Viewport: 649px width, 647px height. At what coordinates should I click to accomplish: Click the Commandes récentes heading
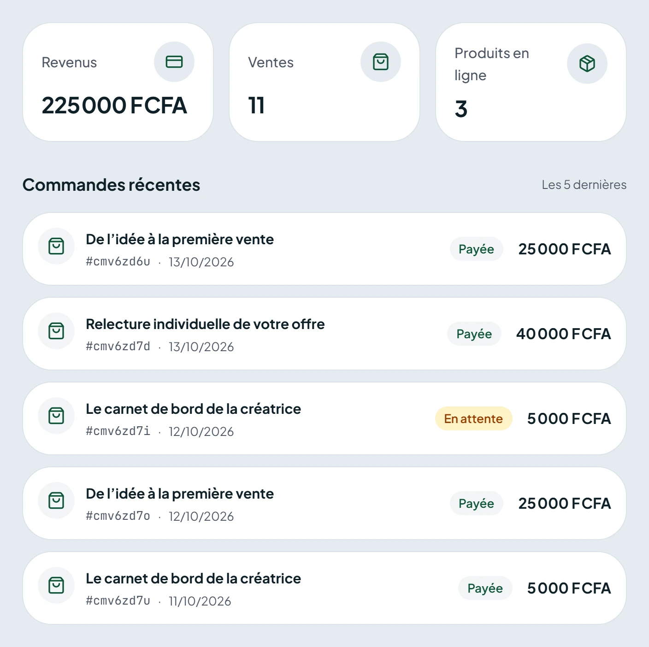111,185
